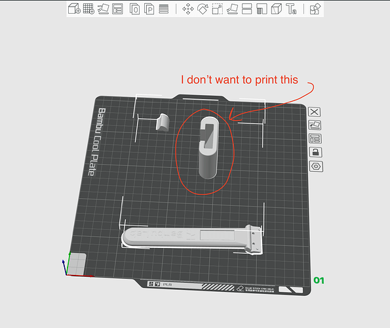The image size is (390, 328).
Task: Split to parts with the P icon
Action: (x=149, y=9)
